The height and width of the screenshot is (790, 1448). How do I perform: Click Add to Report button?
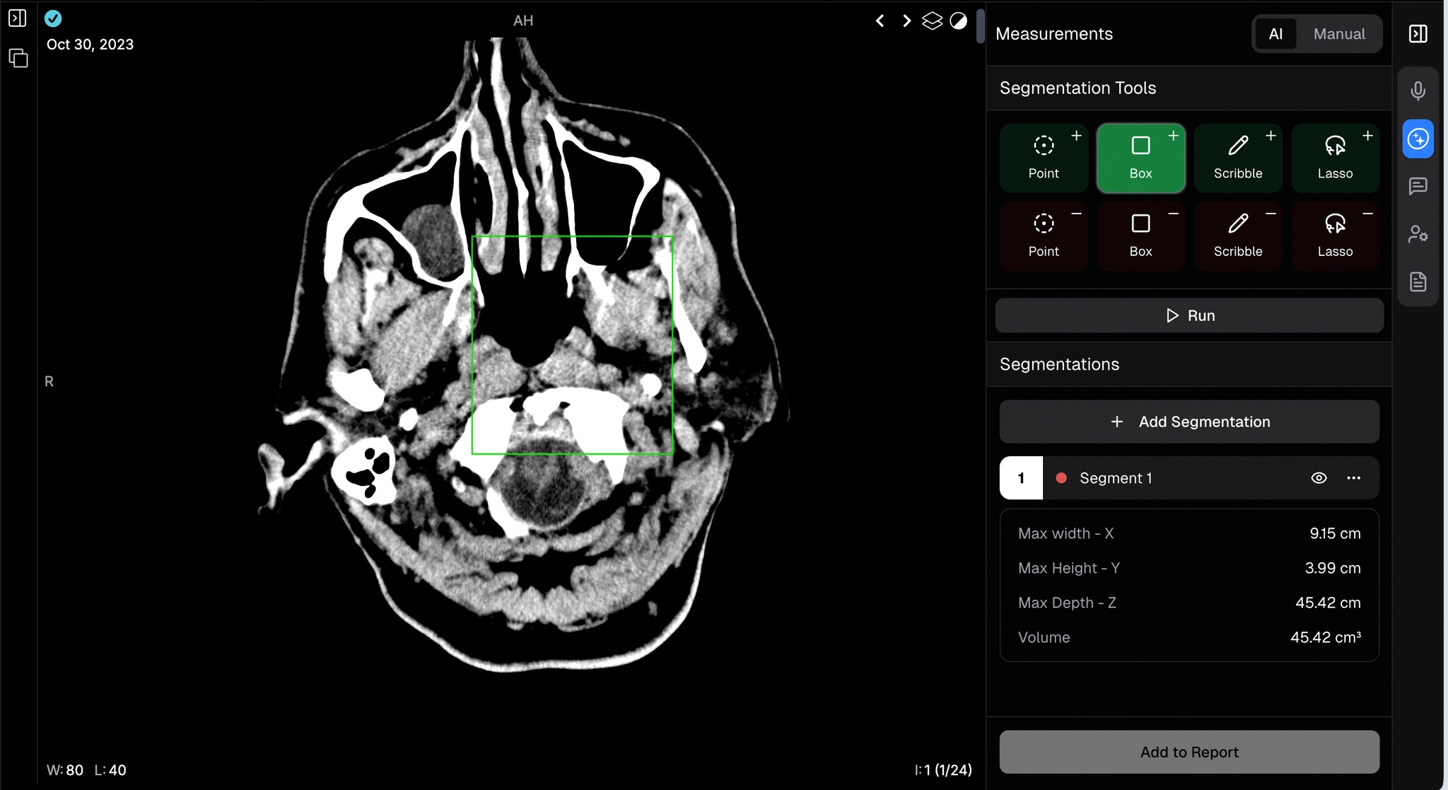click(1189, 752)
